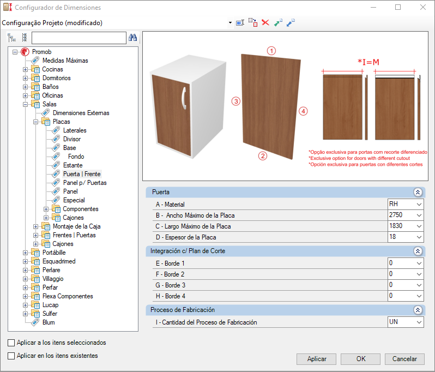Open the F - Borde 2 dropdown
The width and height of the screenshot is (435, 372).
[419, 274]
